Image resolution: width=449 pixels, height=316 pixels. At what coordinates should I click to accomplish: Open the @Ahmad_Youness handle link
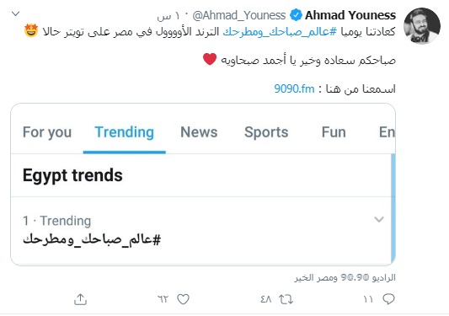[239, 15]
